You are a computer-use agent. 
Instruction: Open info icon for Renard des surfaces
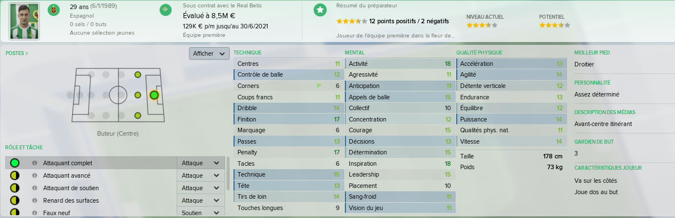pyautogui.click(x=34, y=200)
